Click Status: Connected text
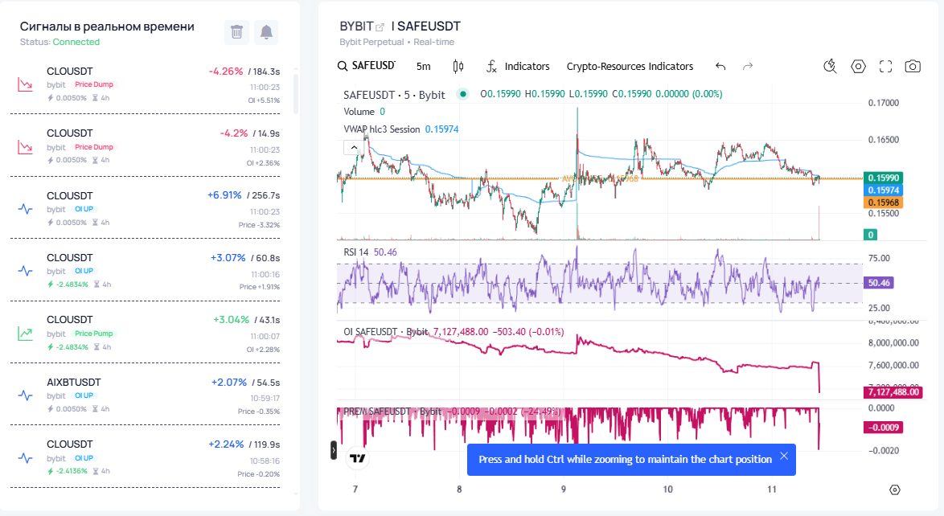Screen dimensions: 944x516 click(x=60, y=42)
